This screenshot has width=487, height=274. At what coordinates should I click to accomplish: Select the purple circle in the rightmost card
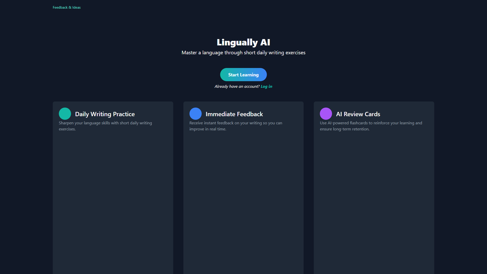[326, 114]
